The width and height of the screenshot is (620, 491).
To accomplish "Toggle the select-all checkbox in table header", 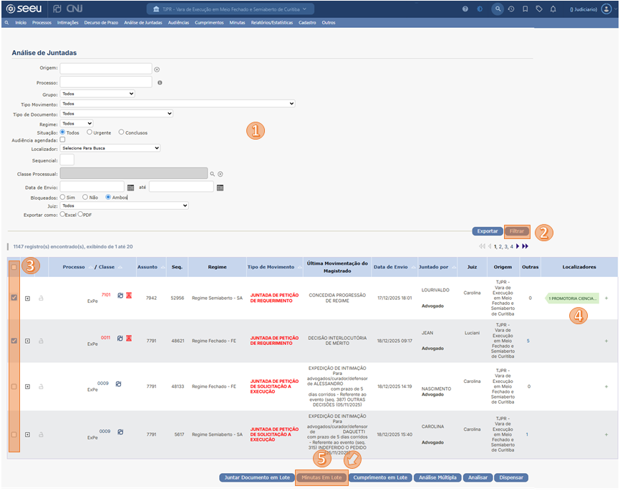I will point(14,267).
